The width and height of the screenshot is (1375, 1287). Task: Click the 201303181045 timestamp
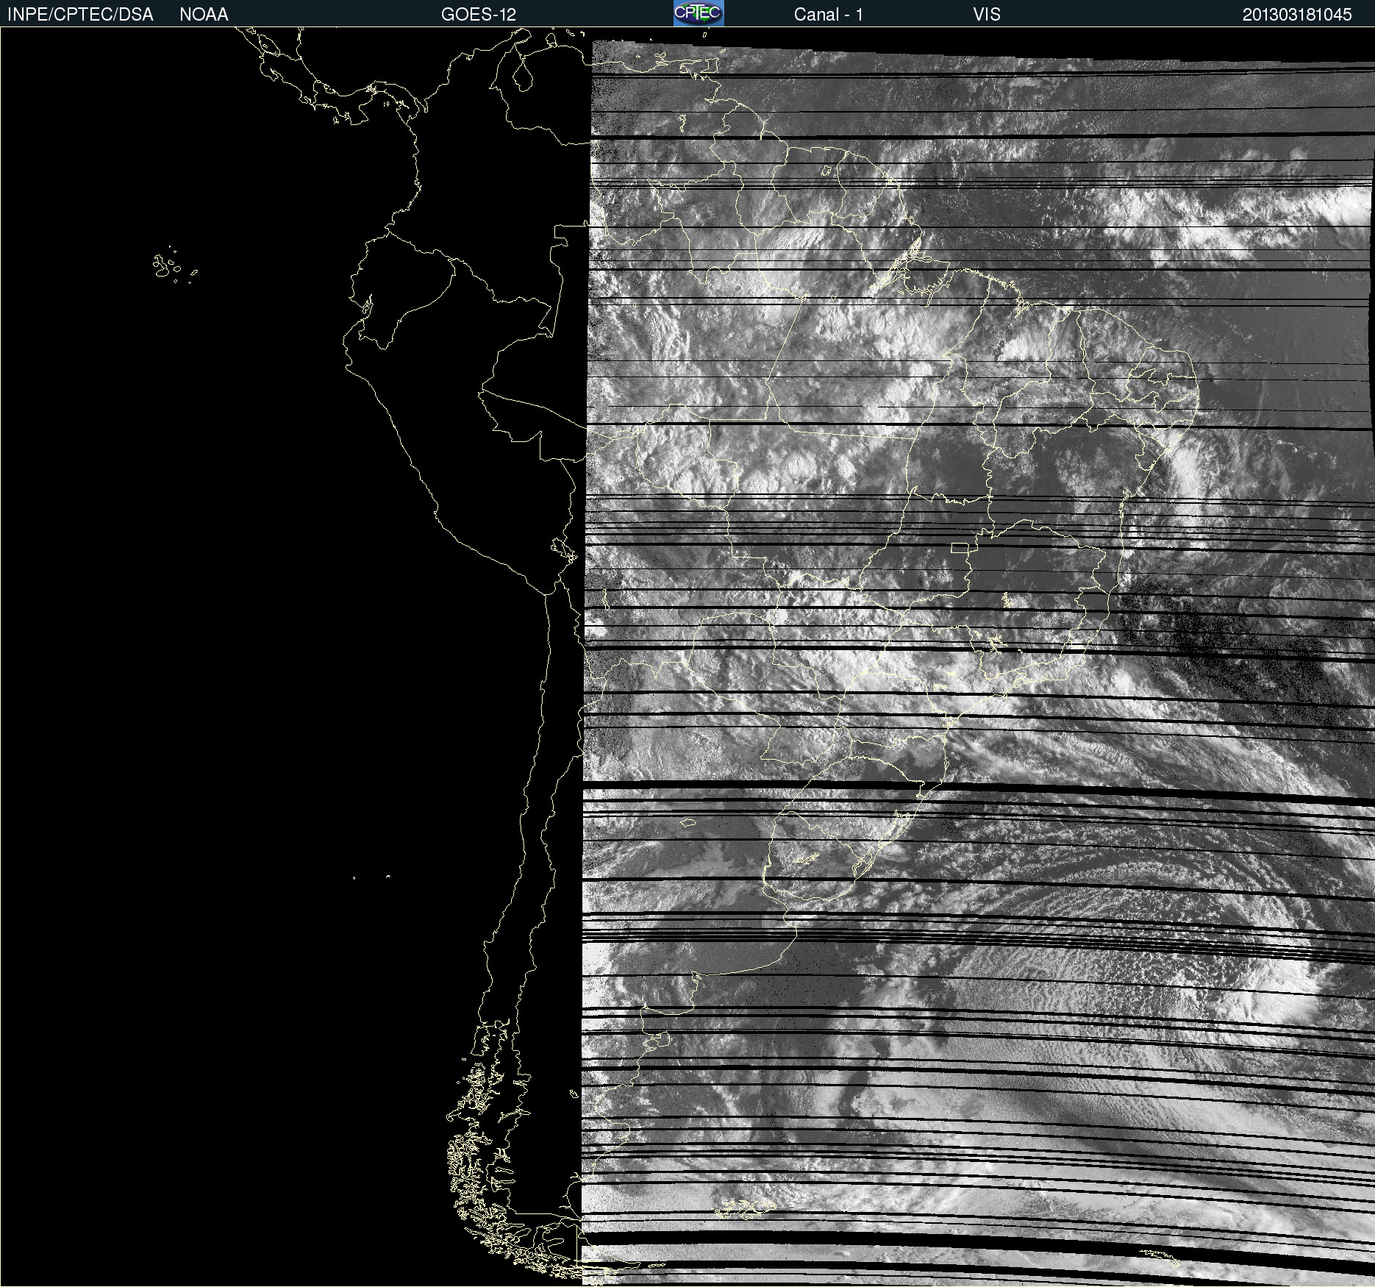coord(1297,15)
